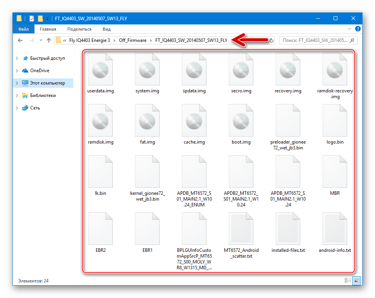Viewport: 375px width, 298px height.
Task: Select the recovery.img file icon
Action: pos(287,71)
